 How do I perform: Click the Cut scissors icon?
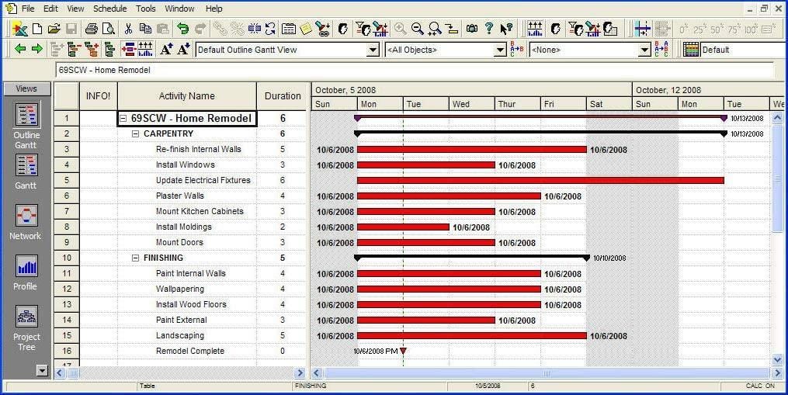[x=129, y=29]
